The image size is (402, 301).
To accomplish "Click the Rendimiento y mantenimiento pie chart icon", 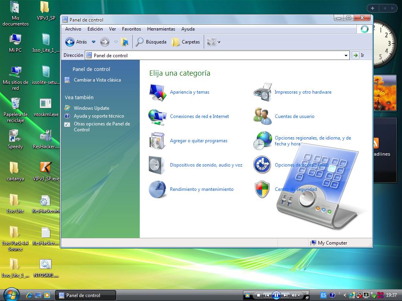I will click(x=157, y=189).
